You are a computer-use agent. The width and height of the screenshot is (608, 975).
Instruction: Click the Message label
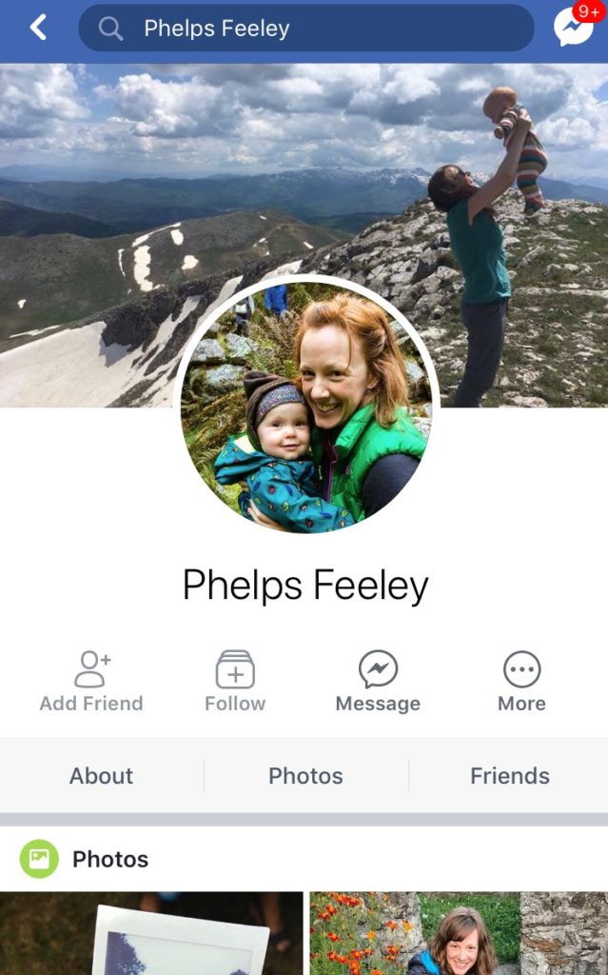378,704
